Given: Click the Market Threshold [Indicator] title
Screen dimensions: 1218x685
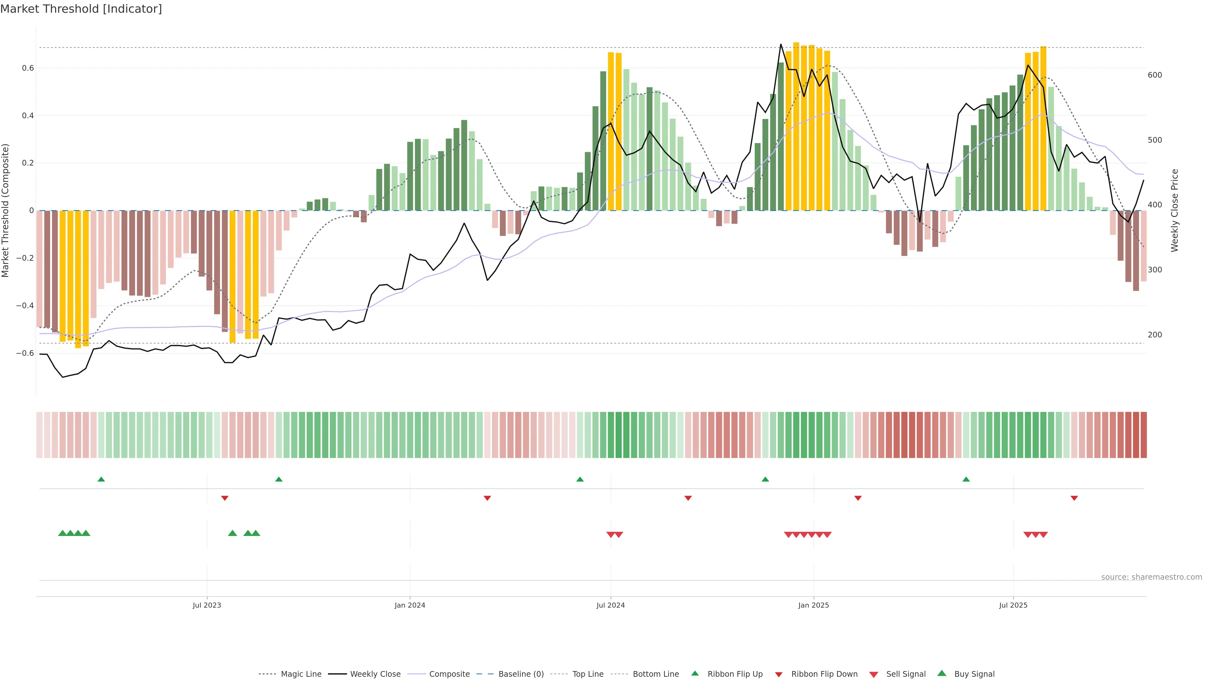Looking at the screenshot, I should point(81,9).
